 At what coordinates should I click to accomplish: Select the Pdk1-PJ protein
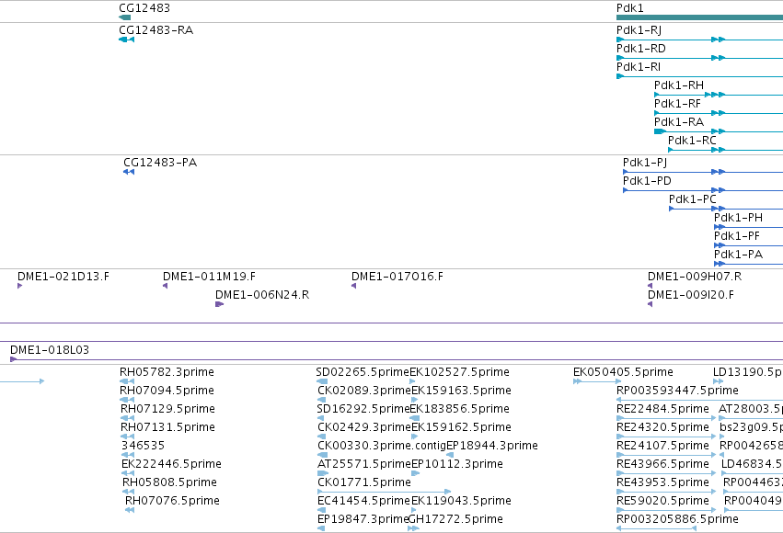645,163
